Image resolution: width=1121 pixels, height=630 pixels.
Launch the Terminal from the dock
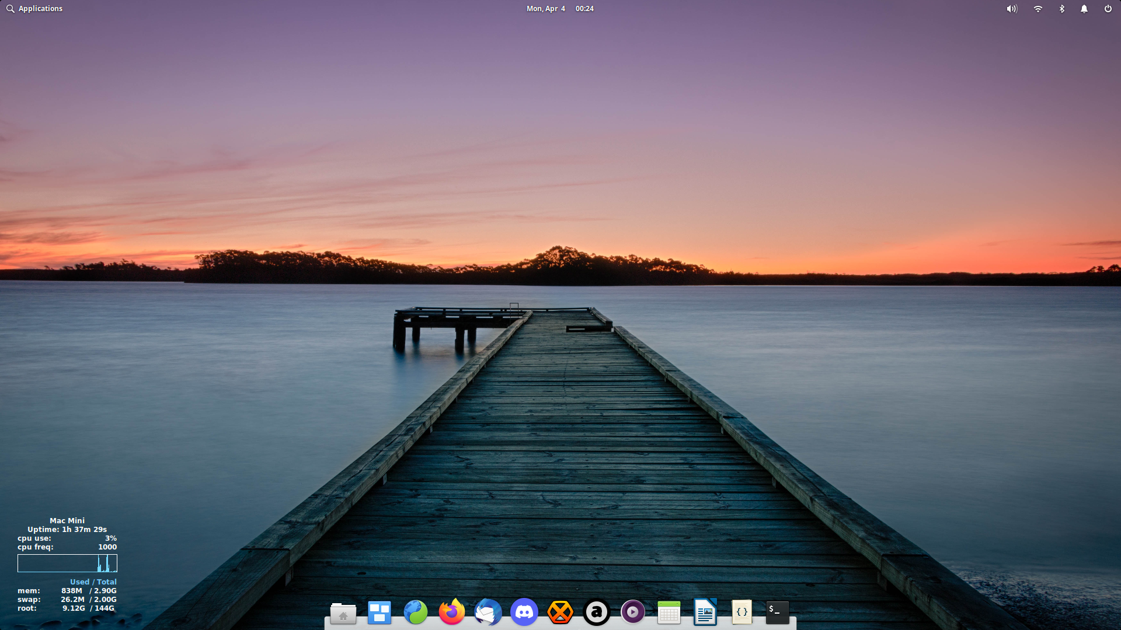(x=778, y=612)
